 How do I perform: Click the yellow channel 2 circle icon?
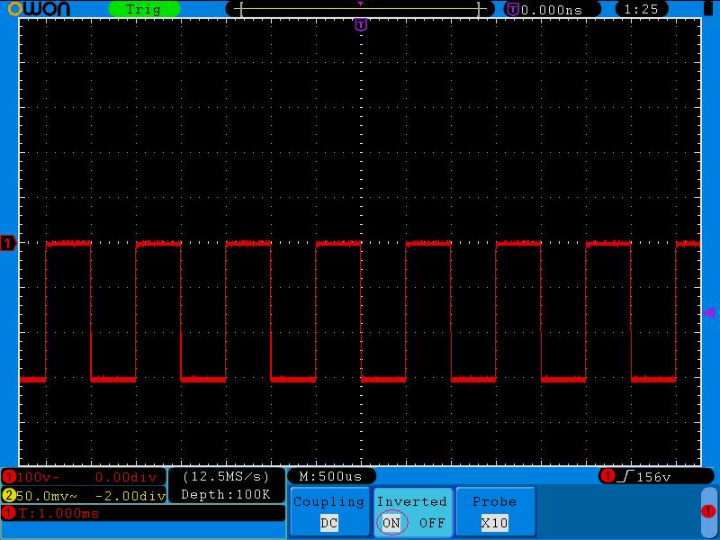8,496
